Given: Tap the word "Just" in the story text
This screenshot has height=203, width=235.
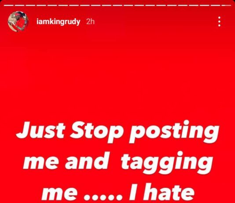Looking at the screenshot, I should pyautogui.click(x=41, y=130).
